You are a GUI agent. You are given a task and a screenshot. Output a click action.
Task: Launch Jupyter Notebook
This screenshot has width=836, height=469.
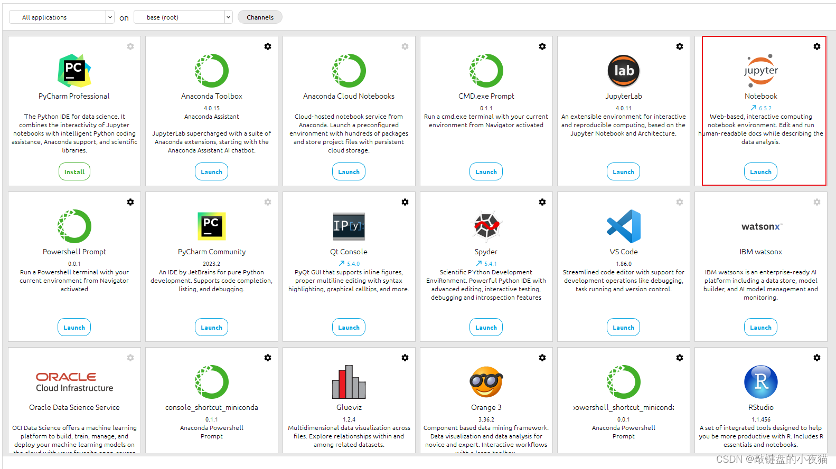click(761, 172)
